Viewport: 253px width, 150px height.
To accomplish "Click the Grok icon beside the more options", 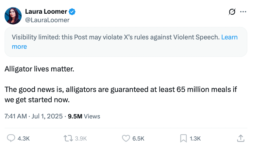I will click(x=232, y=12).
